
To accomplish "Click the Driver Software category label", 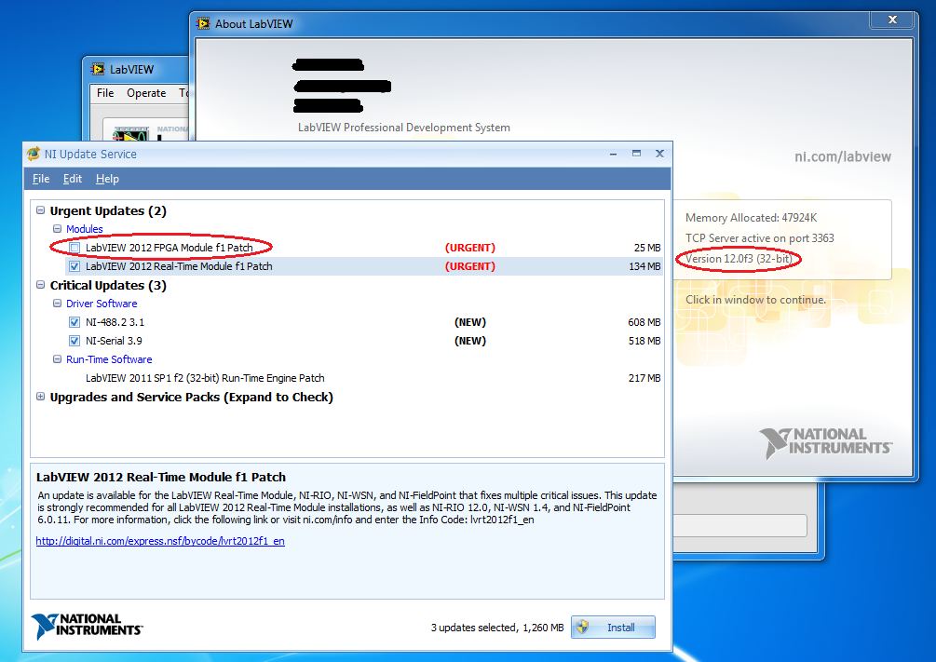I will click(102, 304).
